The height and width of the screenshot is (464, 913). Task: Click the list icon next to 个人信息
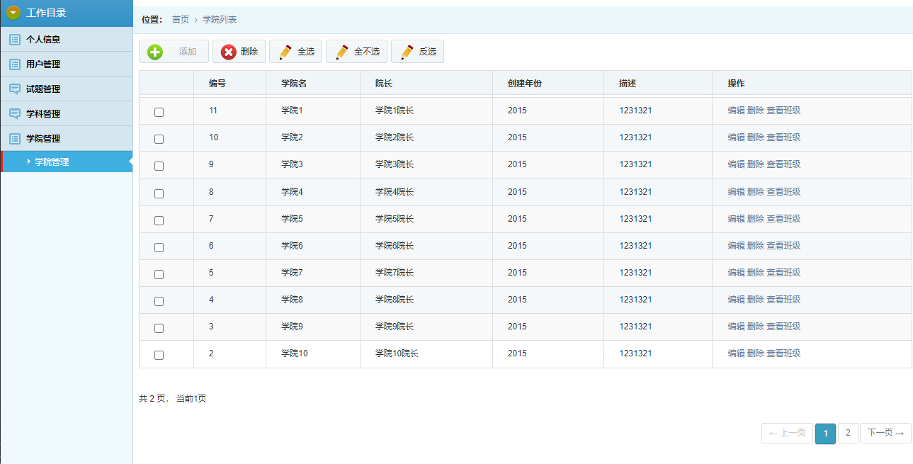click(x=14, y=40)
